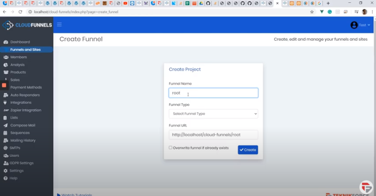Open Funnels and Sites menu item
The height and width of the screenshot is (196, 376).
coord(25,50)
